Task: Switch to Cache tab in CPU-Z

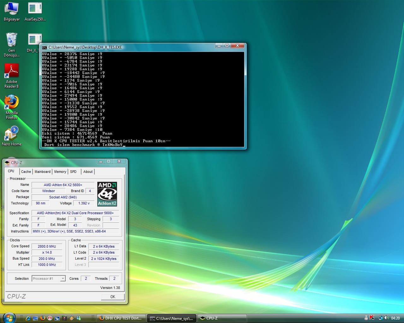Action: coord(26,172)
